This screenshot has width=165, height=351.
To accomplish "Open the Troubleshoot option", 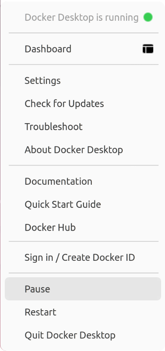I will point(83,127).
